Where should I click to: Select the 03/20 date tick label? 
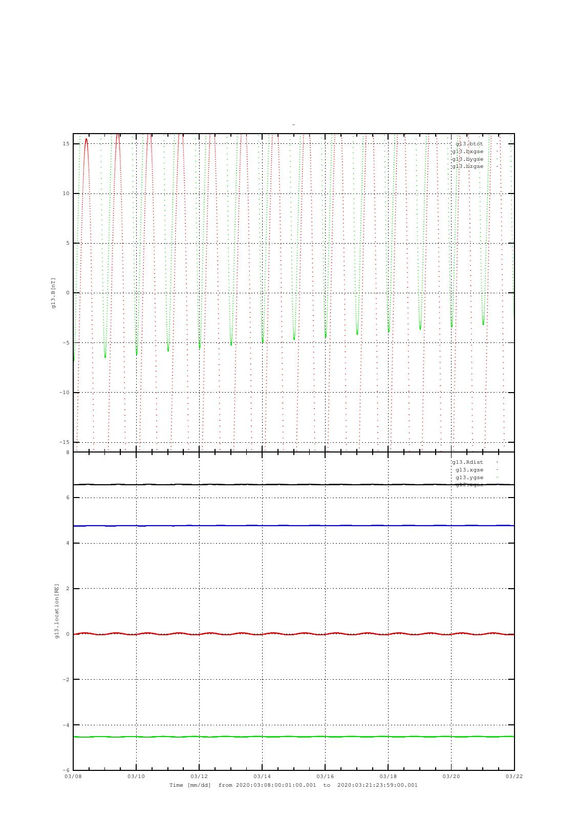(451, 777)
